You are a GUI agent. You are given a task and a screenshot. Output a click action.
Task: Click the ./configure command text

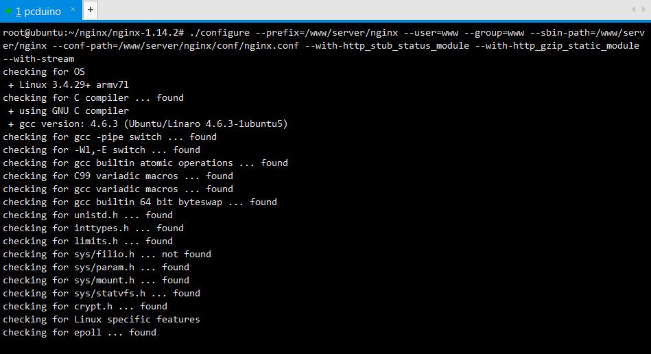pos(220,33)
